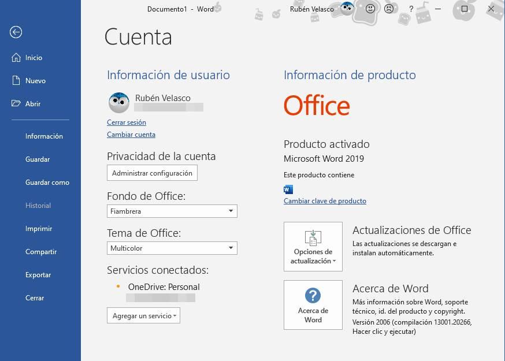Viewport: 505px width, 361px height.
Task: Open the Fondo de Office dropdown
Action: (172, 211)
